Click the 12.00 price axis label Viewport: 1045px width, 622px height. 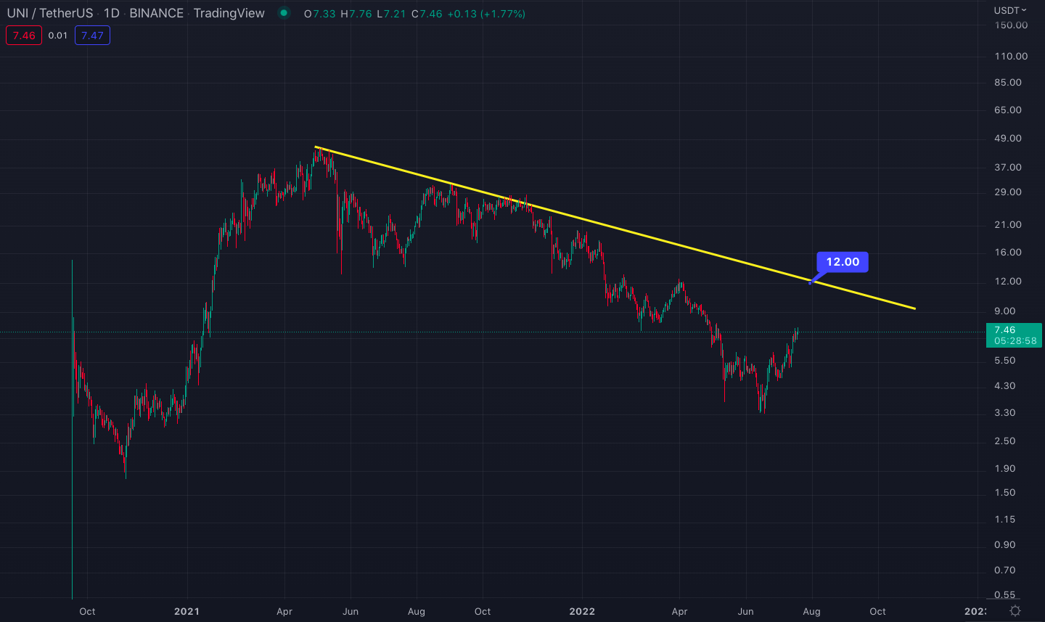1008,281
